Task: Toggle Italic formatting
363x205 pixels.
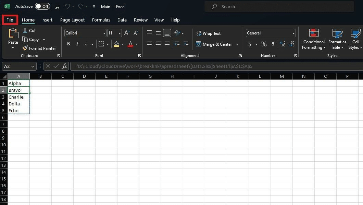Action: [x=77, y=44]
